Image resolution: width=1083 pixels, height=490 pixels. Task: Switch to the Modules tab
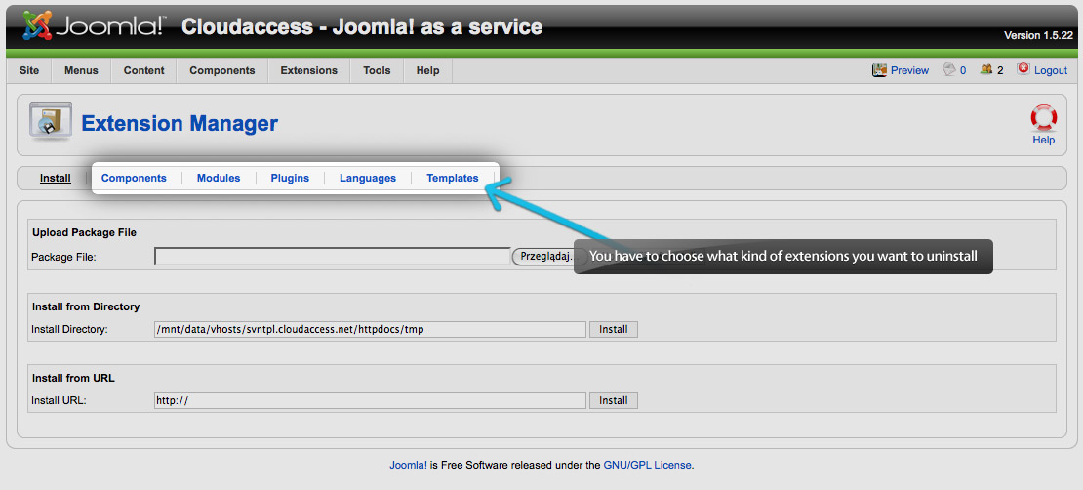[219, 178]
